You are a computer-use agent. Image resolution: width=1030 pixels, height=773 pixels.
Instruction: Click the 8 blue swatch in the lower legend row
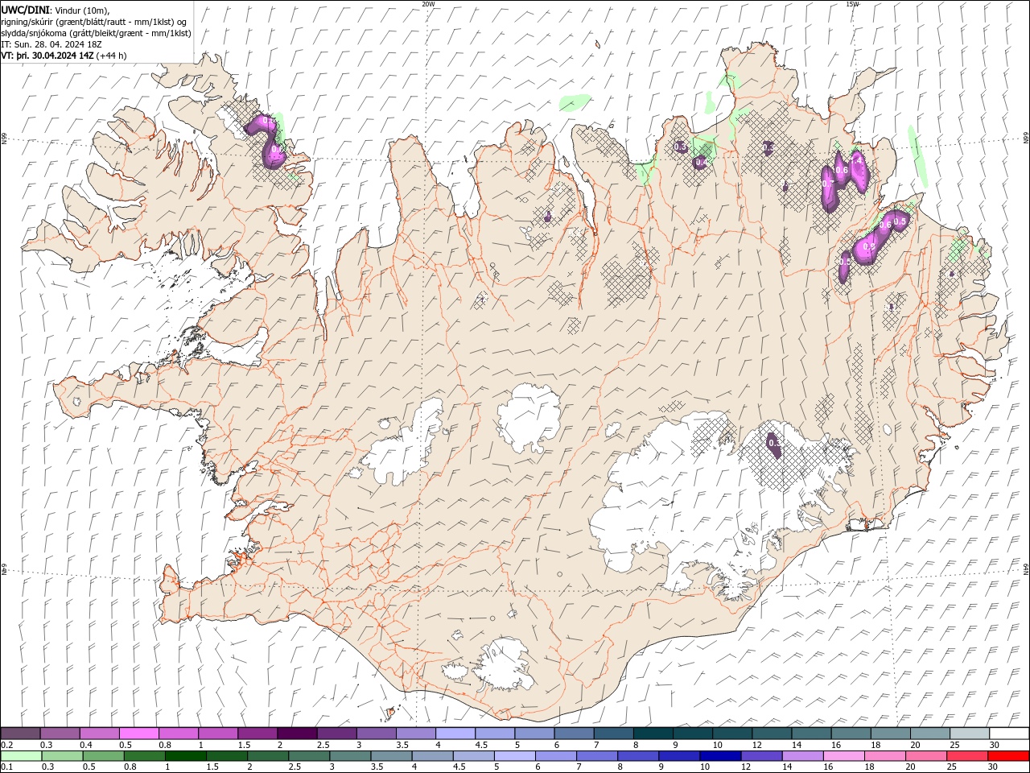point(638,756)
